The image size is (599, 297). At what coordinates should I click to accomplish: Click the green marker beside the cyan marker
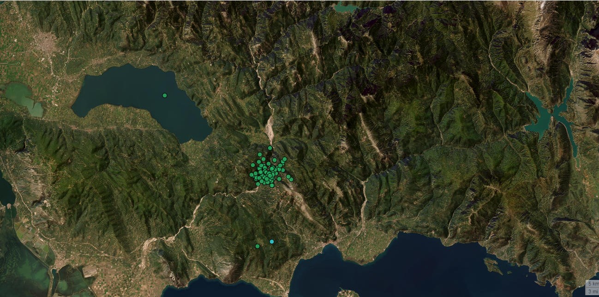[258, 246]
